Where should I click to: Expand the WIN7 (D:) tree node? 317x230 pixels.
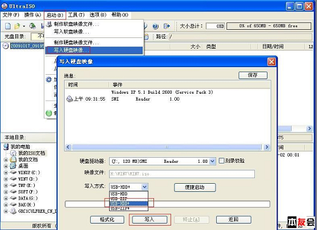click(6, 179)
